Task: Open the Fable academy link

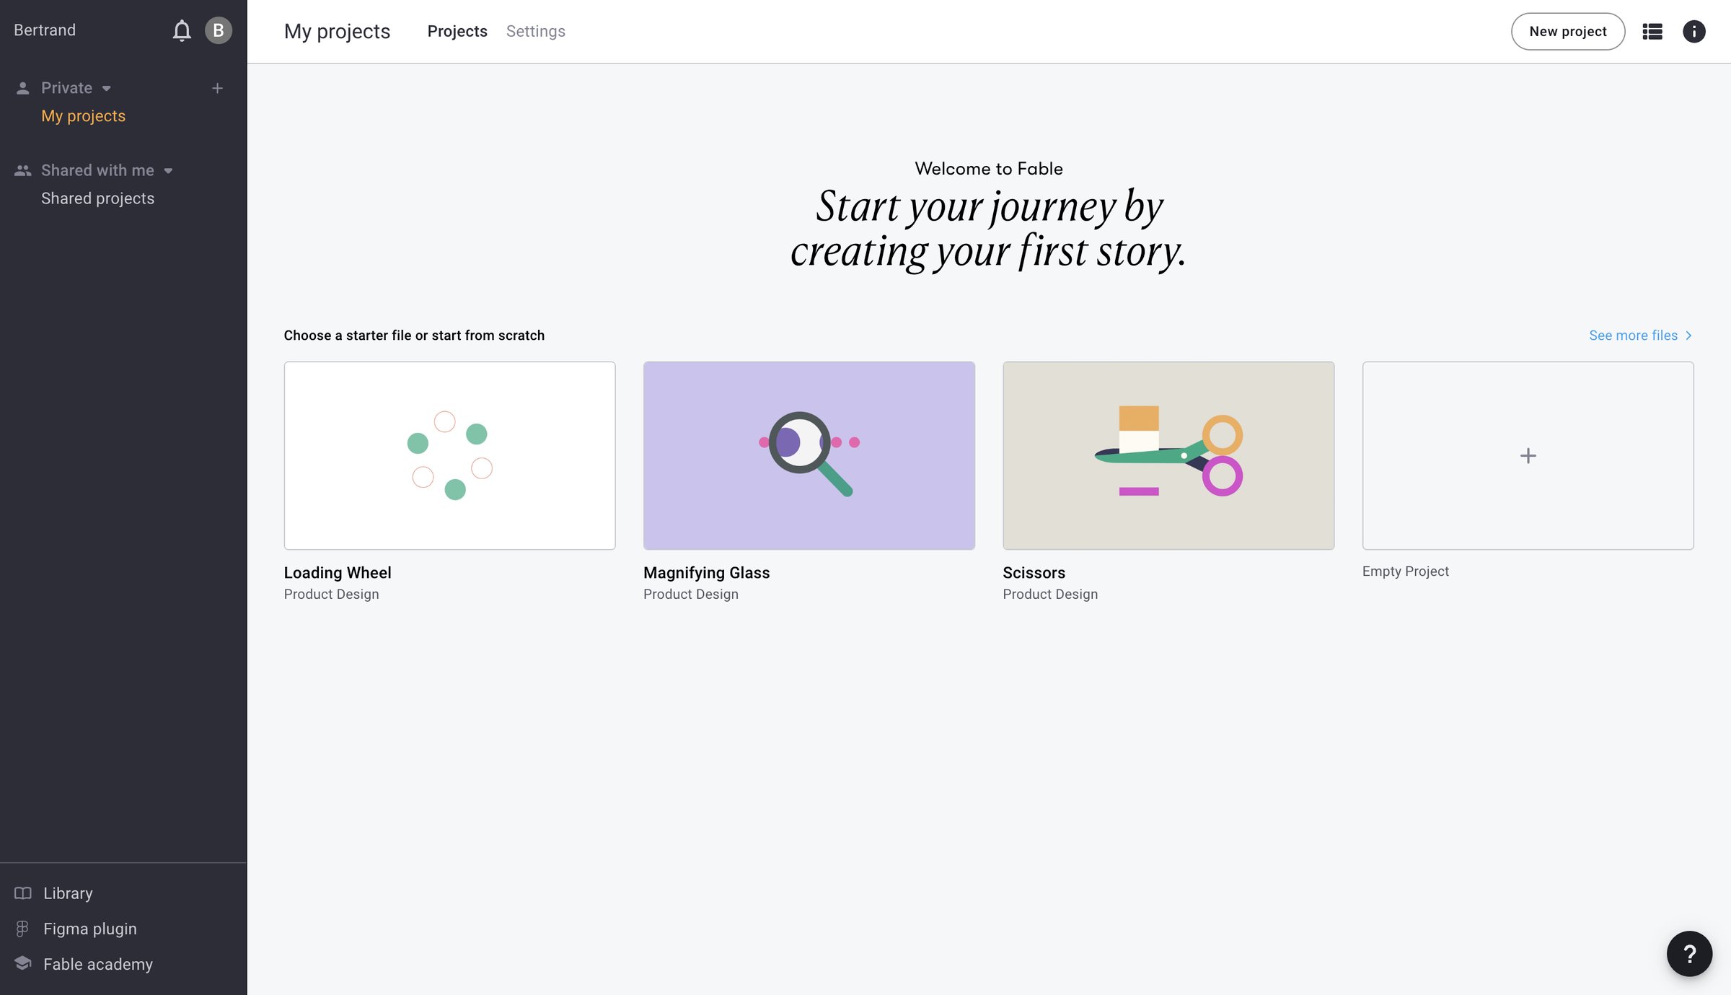Action: [98, 964]
